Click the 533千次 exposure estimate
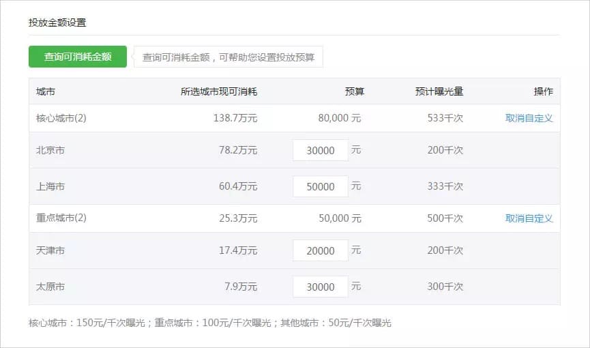The width and height of the screenshot is (590, 348). point(445,118)
